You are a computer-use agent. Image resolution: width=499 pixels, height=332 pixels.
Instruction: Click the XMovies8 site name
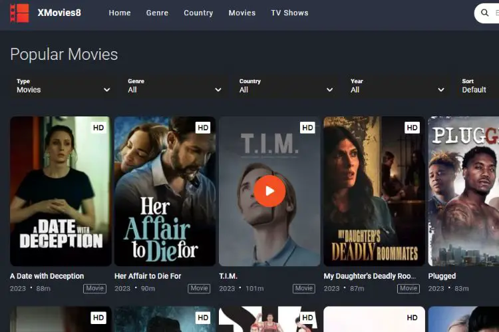pyautogui.click(x=59, y=13)
